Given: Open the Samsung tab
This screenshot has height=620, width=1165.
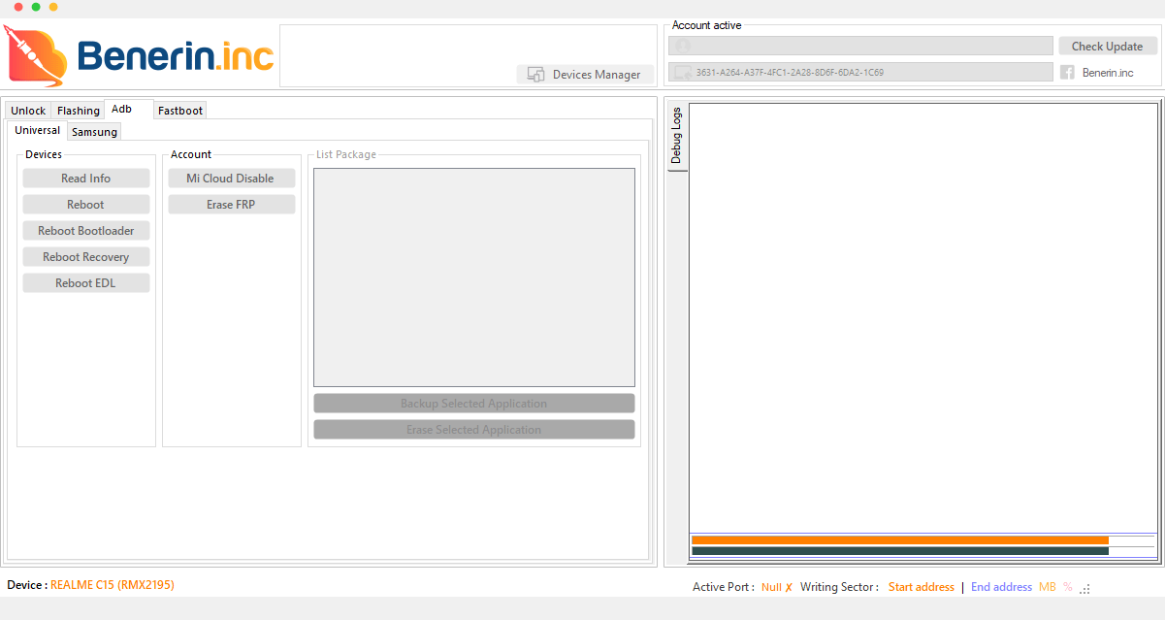Looking at the screenshot, I should (93, 131).
